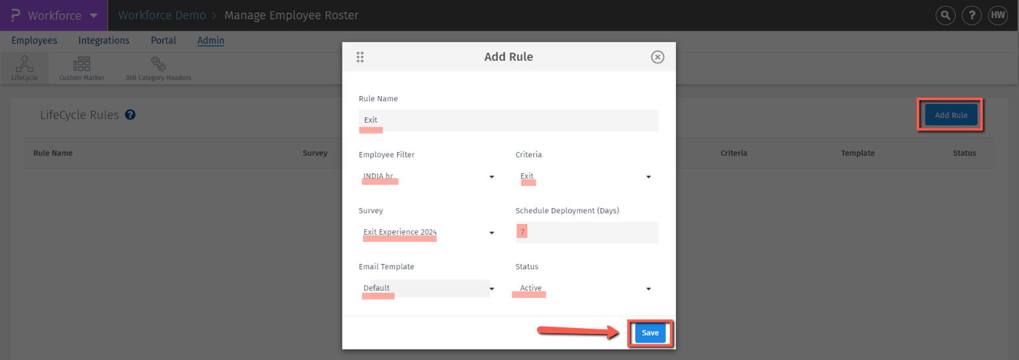Image resolution: width=1019 pixels, height=360 pixels.
Task: Switch to the Employees menu
Action: point(34,41)
